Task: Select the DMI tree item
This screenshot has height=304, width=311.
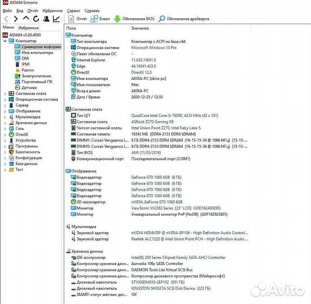Action: 22,59
